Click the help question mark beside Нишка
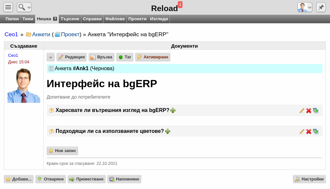The image size is (330, 189). 55,19
